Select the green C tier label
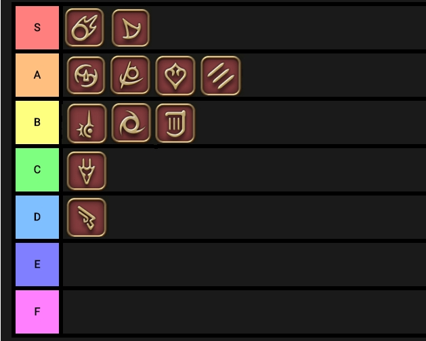Viewport: 426px width, 341px height. [37, 170]
